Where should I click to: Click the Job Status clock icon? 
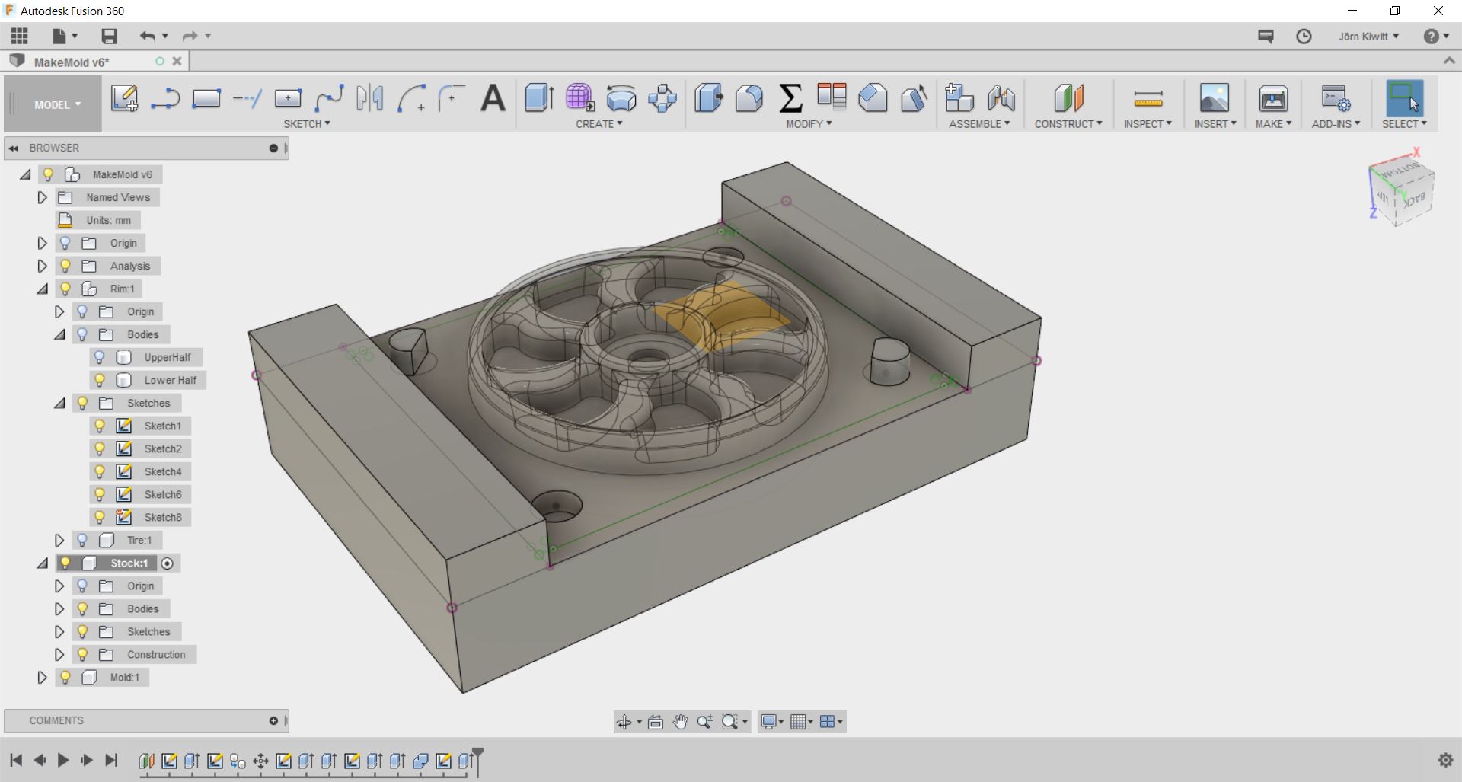[x=1304, y=36]
